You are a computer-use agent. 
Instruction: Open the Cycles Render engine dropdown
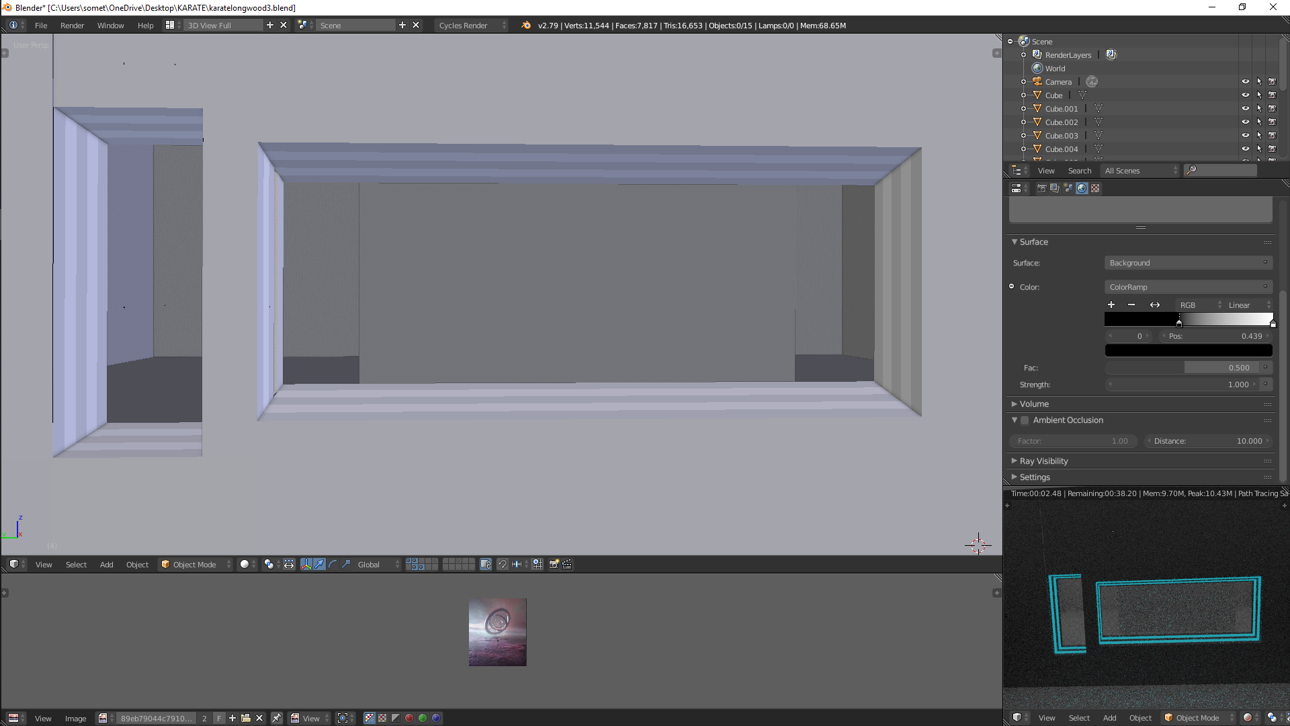(470, 26)
